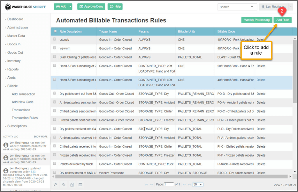Screen dimensions: 298x192
Task: Tick the checkbox for Pallets delivered by truck
Action: [54, 164]
